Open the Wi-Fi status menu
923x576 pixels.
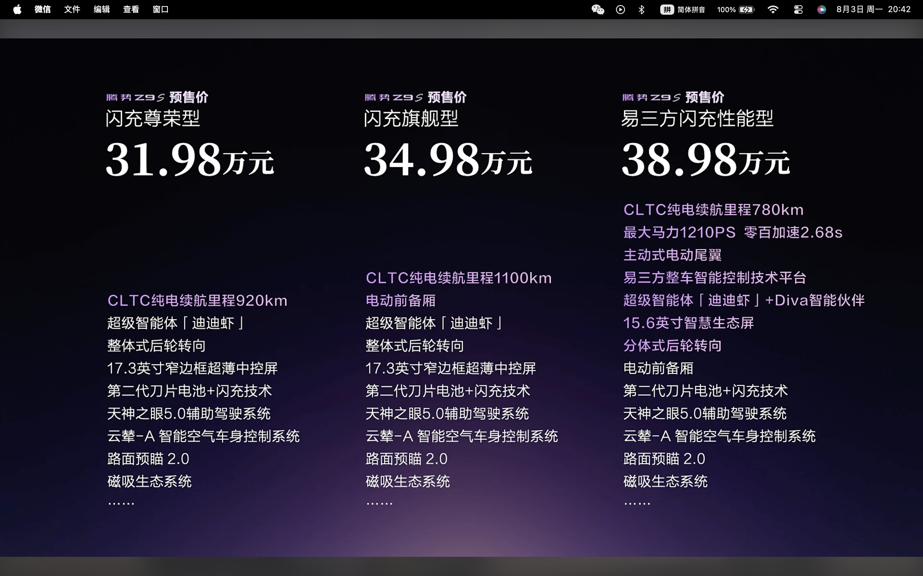tap(773, 10)
